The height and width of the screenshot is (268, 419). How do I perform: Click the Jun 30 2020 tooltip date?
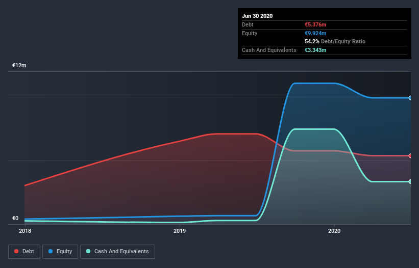coord(257,16)
